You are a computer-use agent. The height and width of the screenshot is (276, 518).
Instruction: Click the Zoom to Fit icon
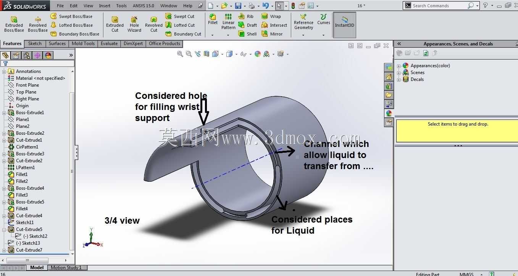tap(180, 54)
